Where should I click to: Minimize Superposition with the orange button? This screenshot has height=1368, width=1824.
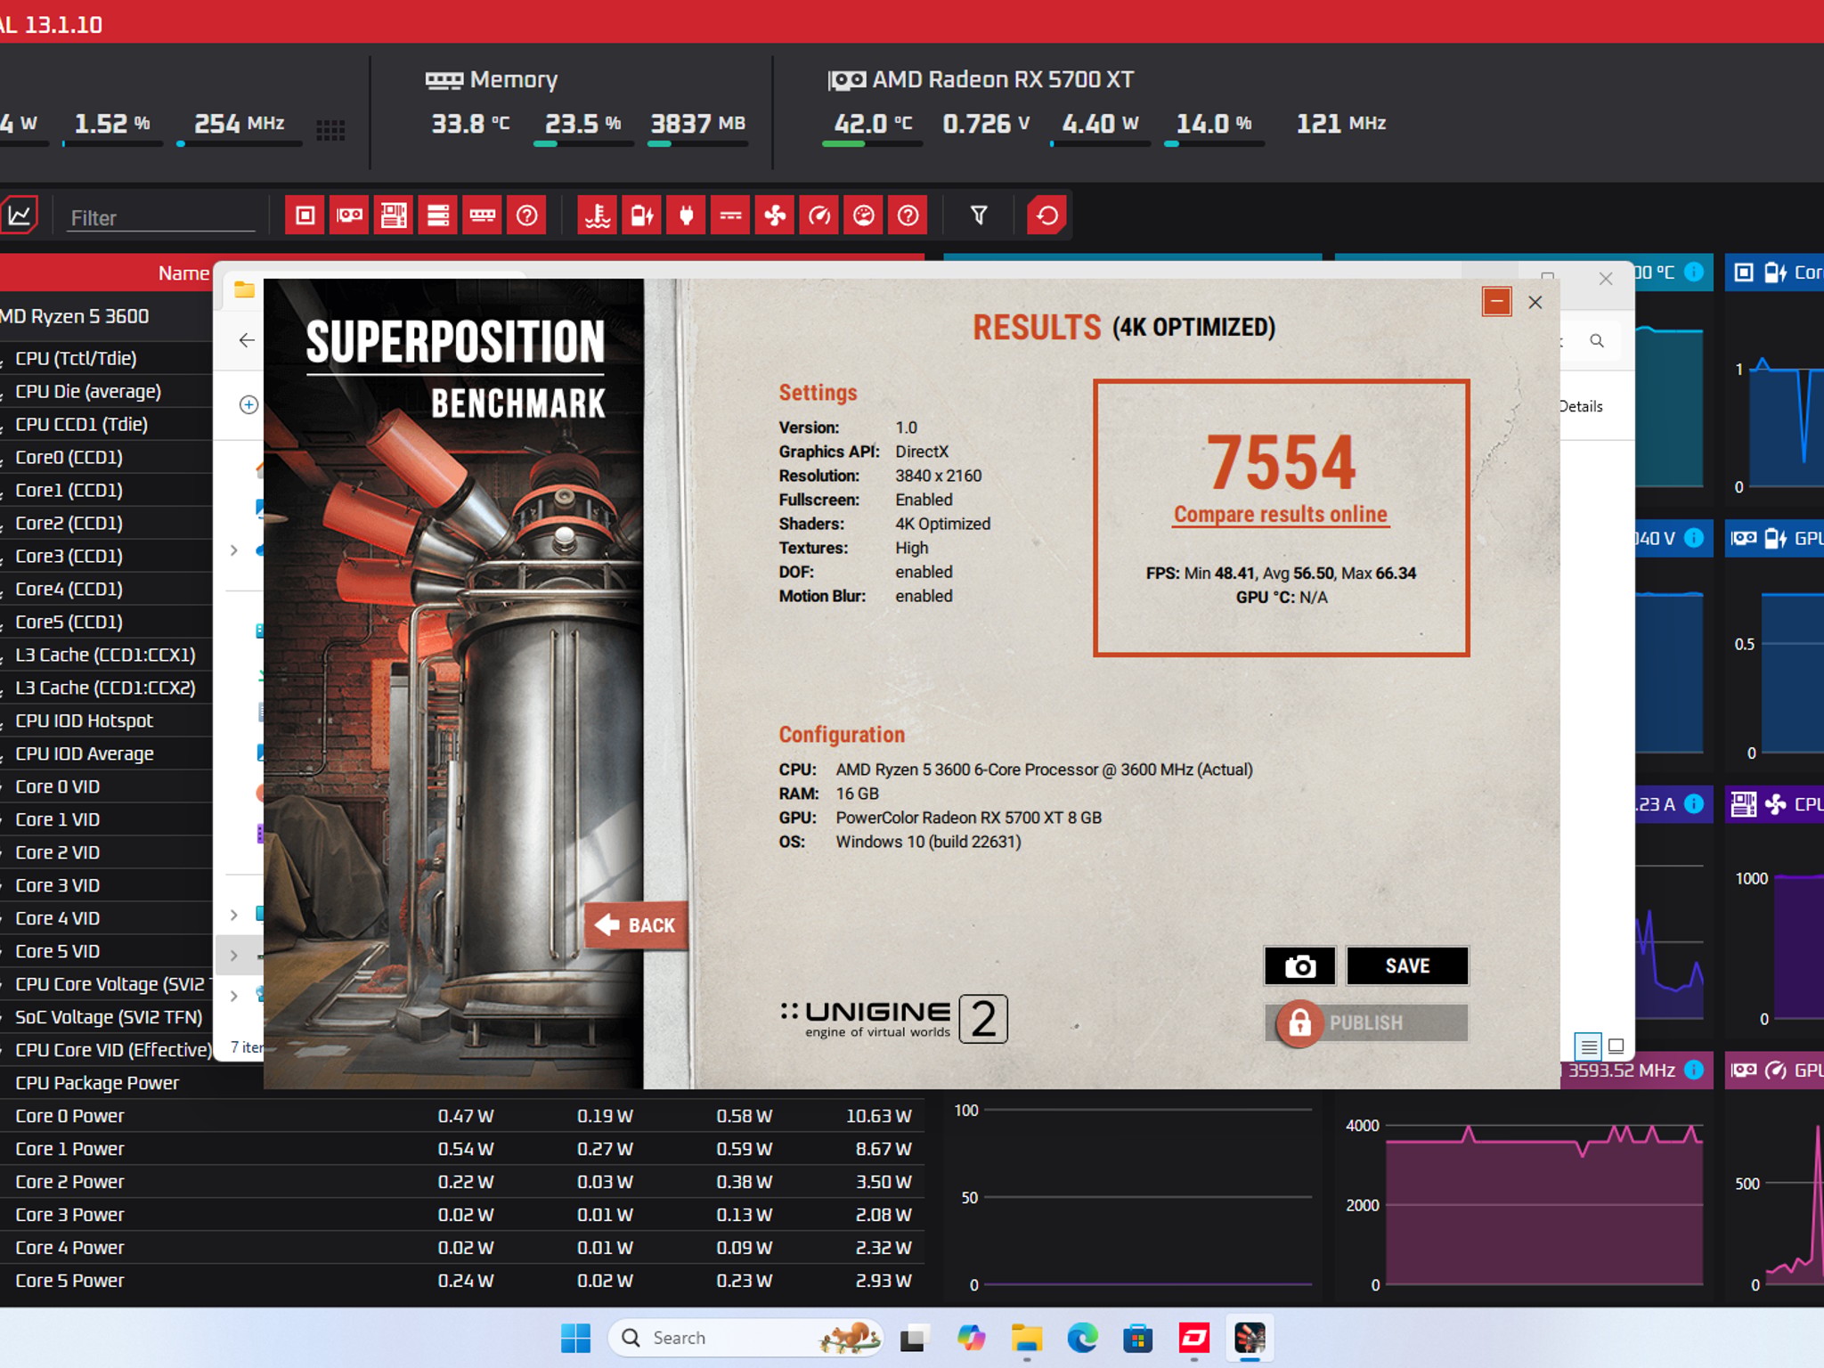[1497, 302]
